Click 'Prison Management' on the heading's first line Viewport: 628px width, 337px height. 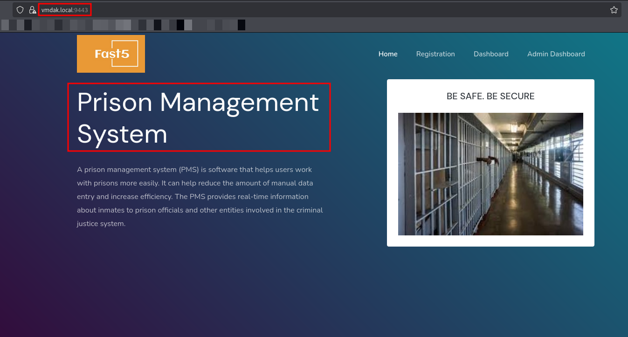click(x=198, y=102)
